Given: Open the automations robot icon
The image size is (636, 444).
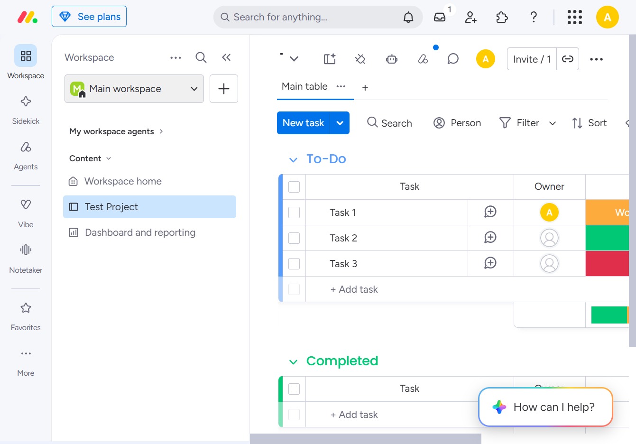Looking at the screenshot, I should coord(392,59).
